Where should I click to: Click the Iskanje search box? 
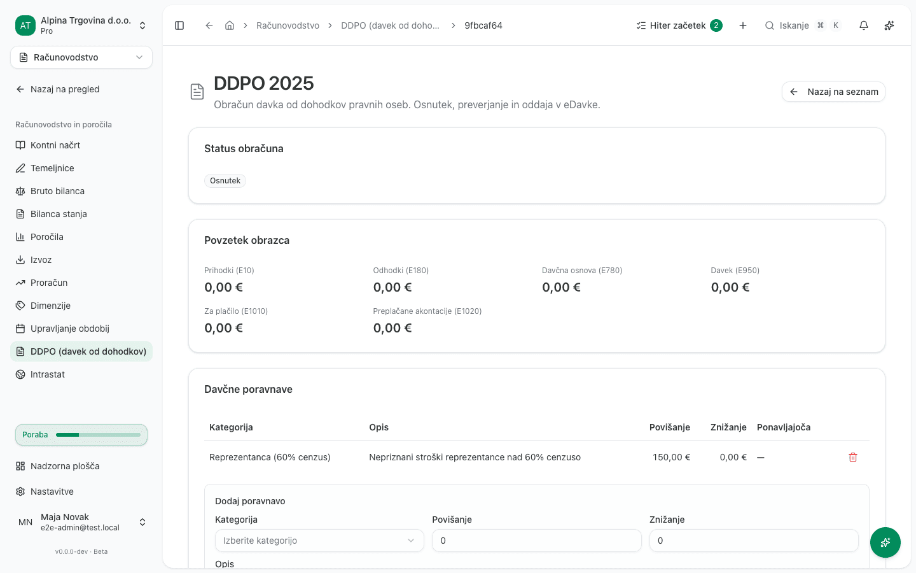point(803,25)
